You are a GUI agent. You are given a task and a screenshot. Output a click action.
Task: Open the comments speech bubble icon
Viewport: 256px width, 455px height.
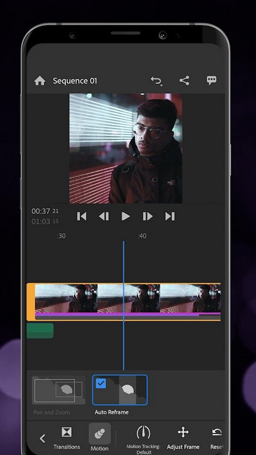[211, 81]
